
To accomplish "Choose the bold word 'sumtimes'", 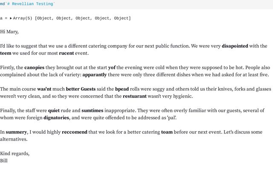I will [92, 110].
